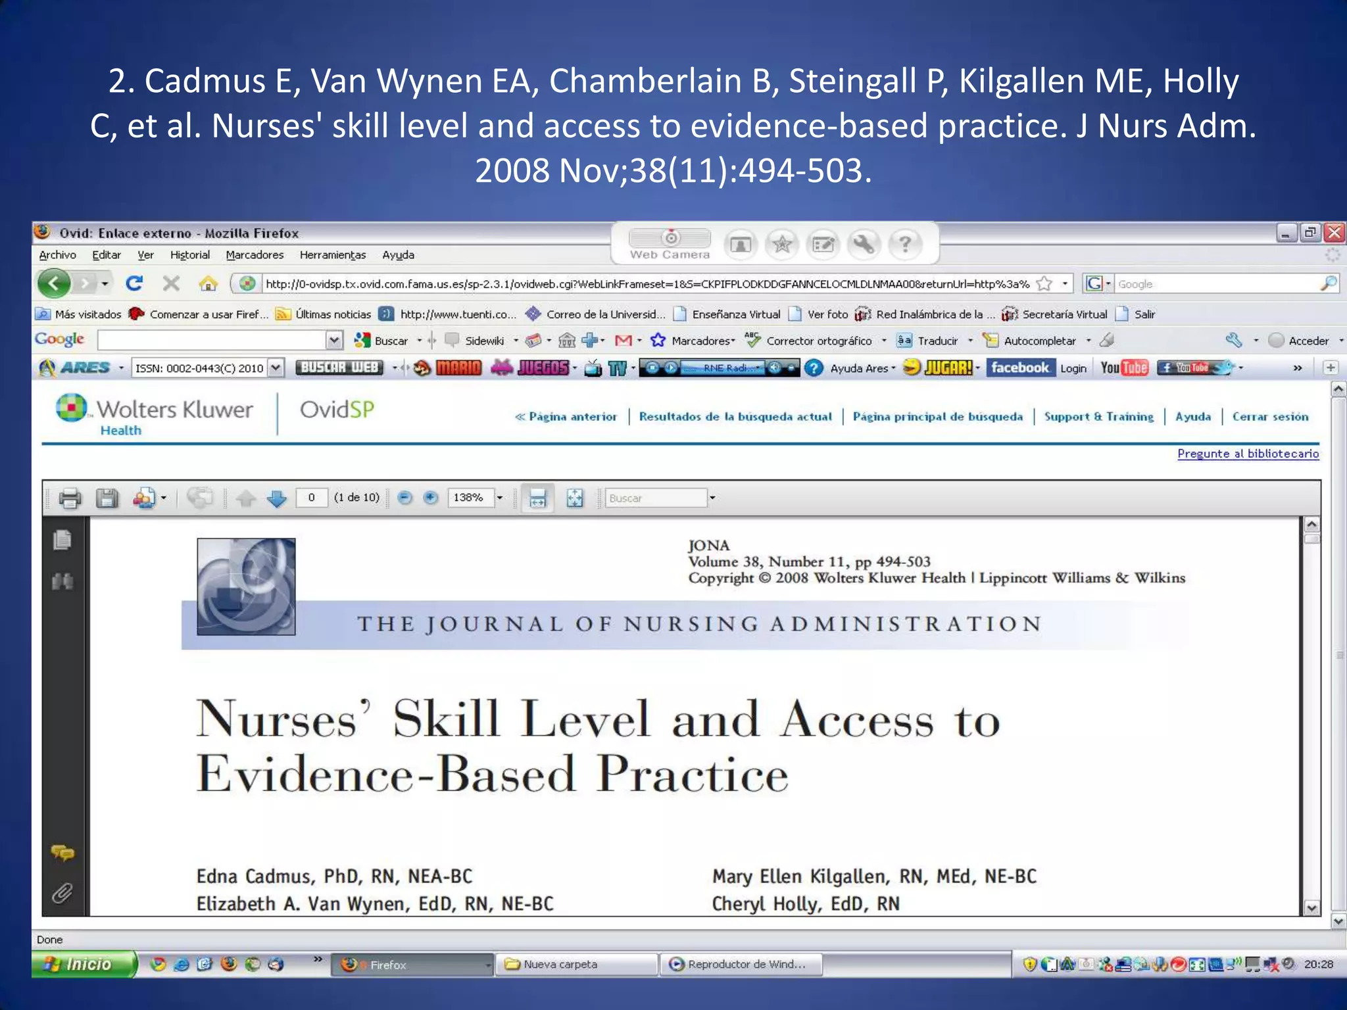
Task: Open the PDF pages panel icon
Action: tap(62, 540)
